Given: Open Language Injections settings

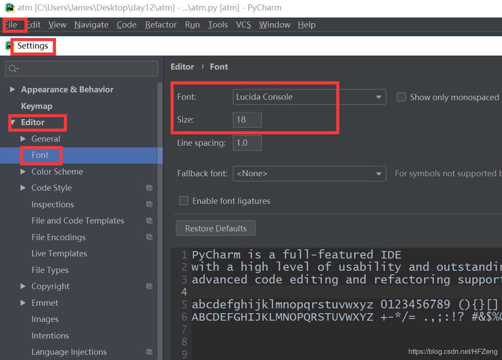Looking at the screenshot, I should [x=69, y=352].
